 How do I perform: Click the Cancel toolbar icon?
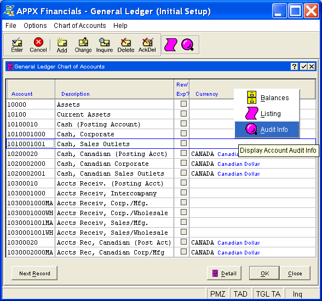[38, 45]
